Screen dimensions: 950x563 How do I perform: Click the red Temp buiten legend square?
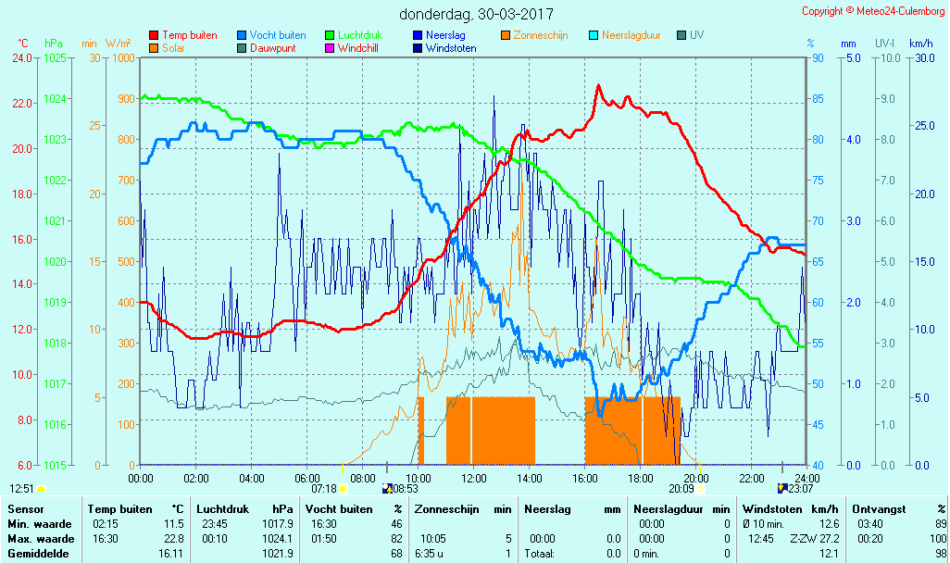[x=154, y=35]
